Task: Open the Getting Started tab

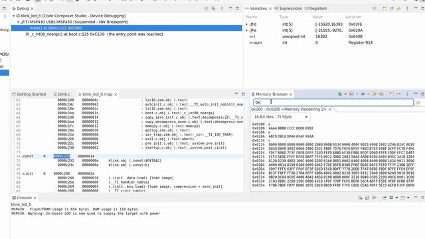Action: 29,94
